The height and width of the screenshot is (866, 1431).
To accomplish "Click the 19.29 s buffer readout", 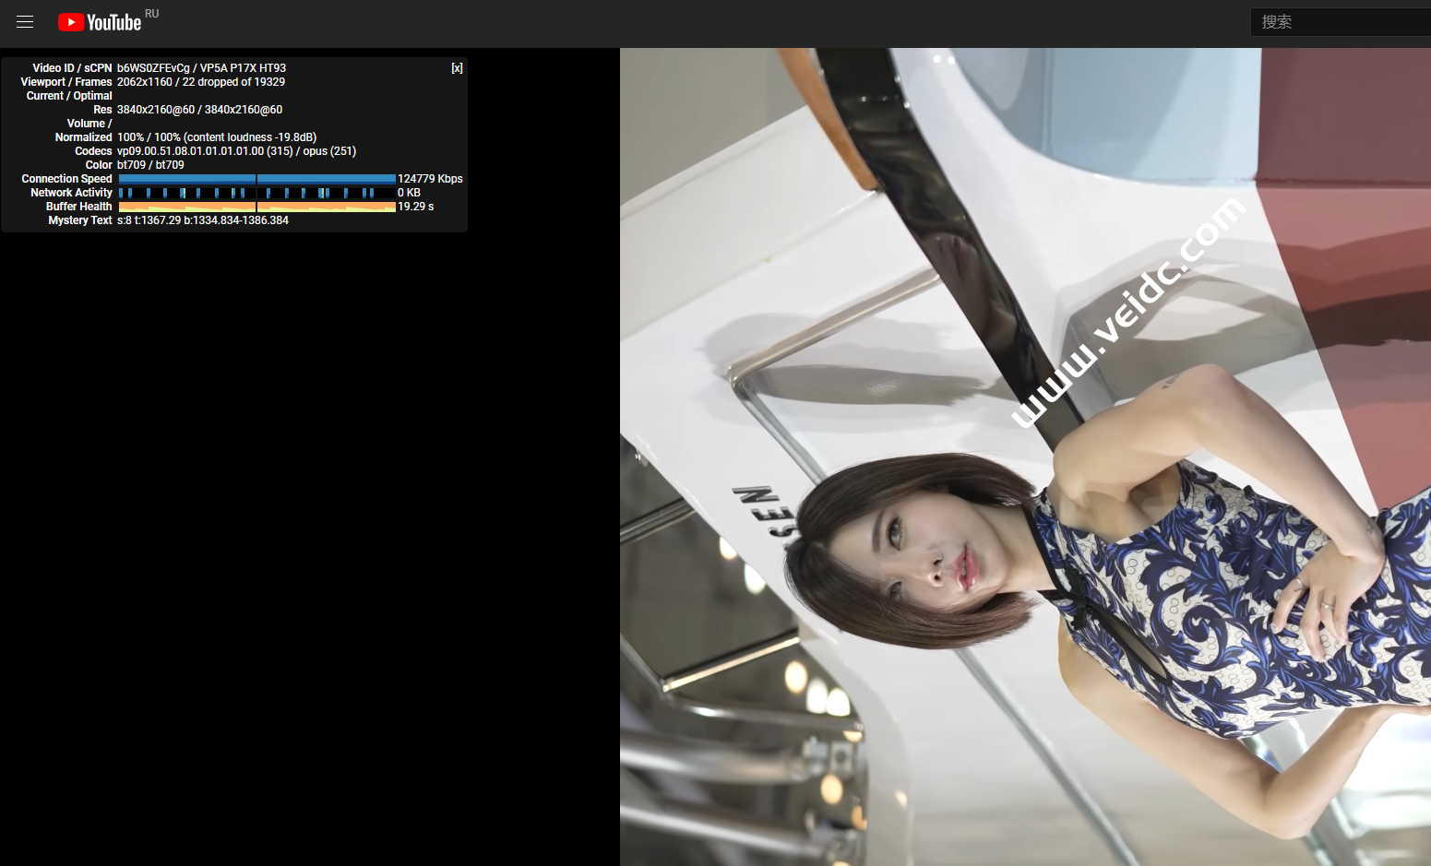I will [x=415, y=207].
